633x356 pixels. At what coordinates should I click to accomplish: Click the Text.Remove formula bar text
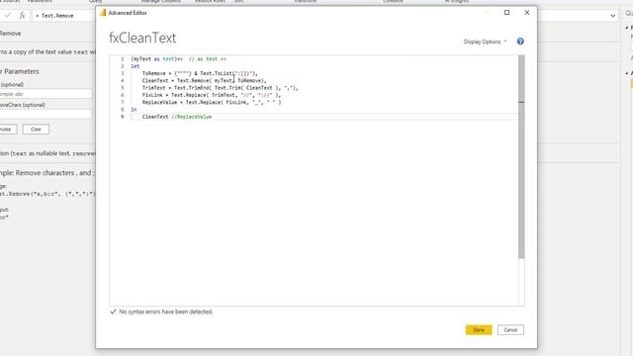[x=55, y=16]
